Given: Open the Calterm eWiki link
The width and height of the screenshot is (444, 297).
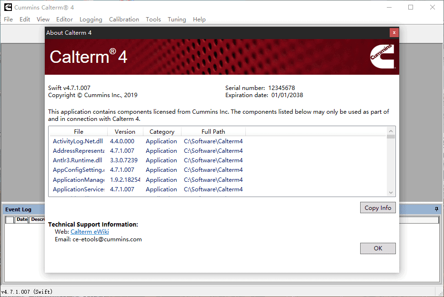Looking at the screenshot, I should (x=90, y=232).
